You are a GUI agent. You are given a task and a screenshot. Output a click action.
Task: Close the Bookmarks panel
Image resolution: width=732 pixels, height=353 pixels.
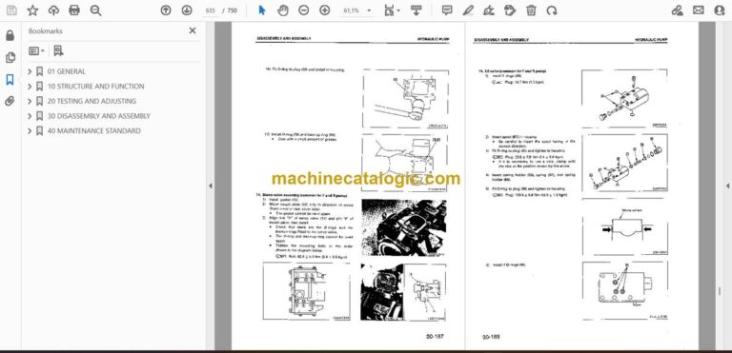coord(193,30)
